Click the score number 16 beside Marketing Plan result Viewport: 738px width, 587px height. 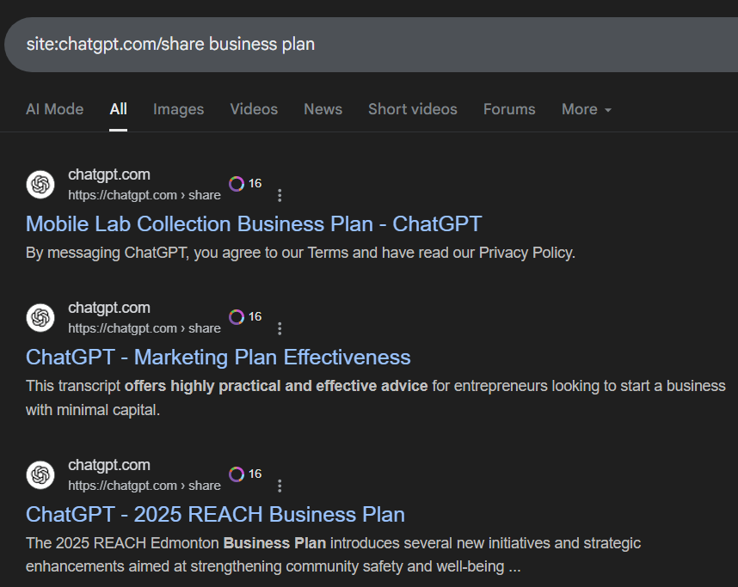[255, 316]
